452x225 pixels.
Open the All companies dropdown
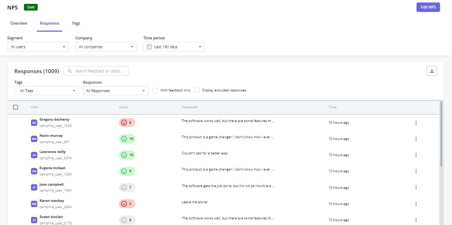(x=106, y=46)
